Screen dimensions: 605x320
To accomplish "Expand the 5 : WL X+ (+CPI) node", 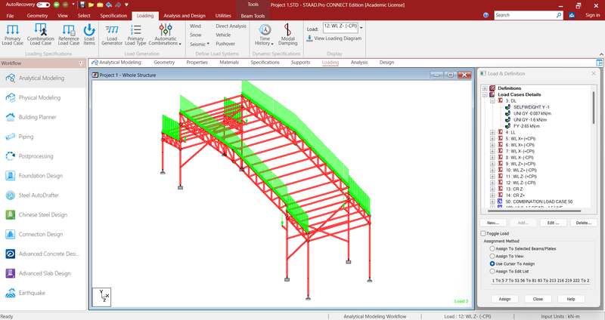I will (492, 139).
